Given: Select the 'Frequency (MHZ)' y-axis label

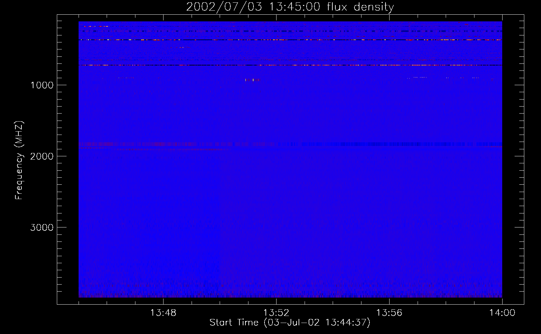Looking at the screenshot, I should point(19,160).
